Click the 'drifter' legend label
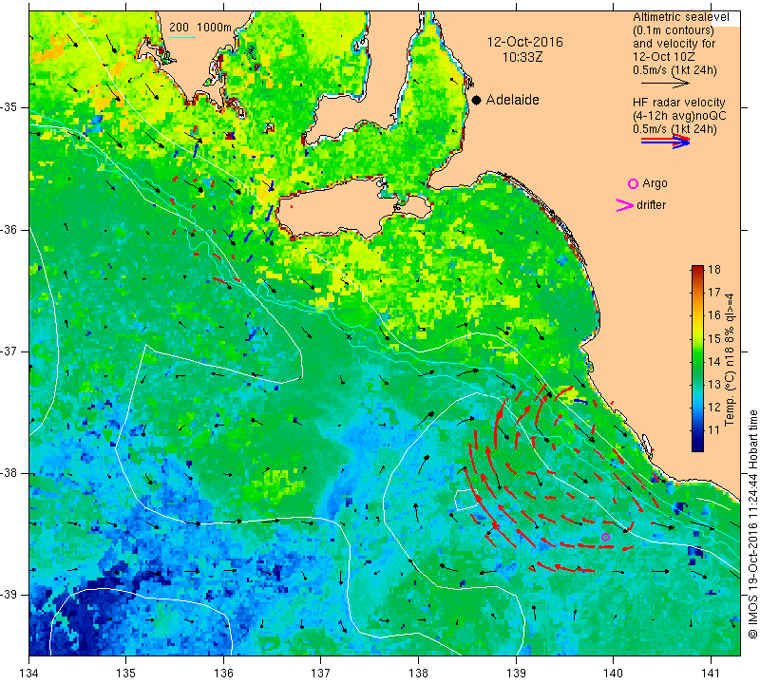 point(651,205)
